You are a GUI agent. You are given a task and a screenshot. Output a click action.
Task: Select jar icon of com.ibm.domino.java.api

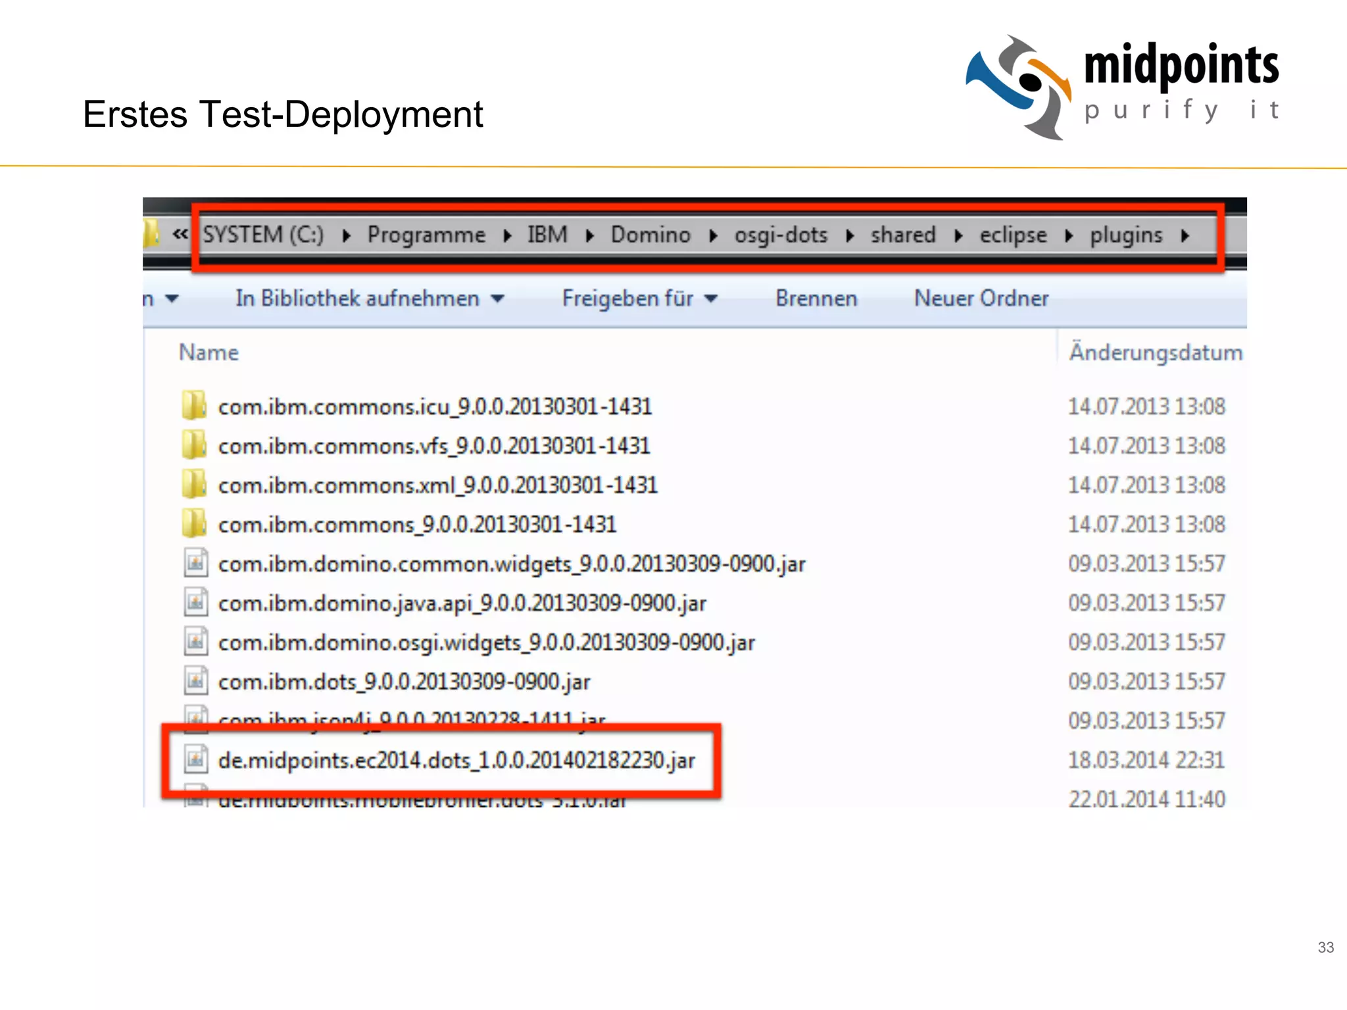pyautogui.click(x=195, y=602)
